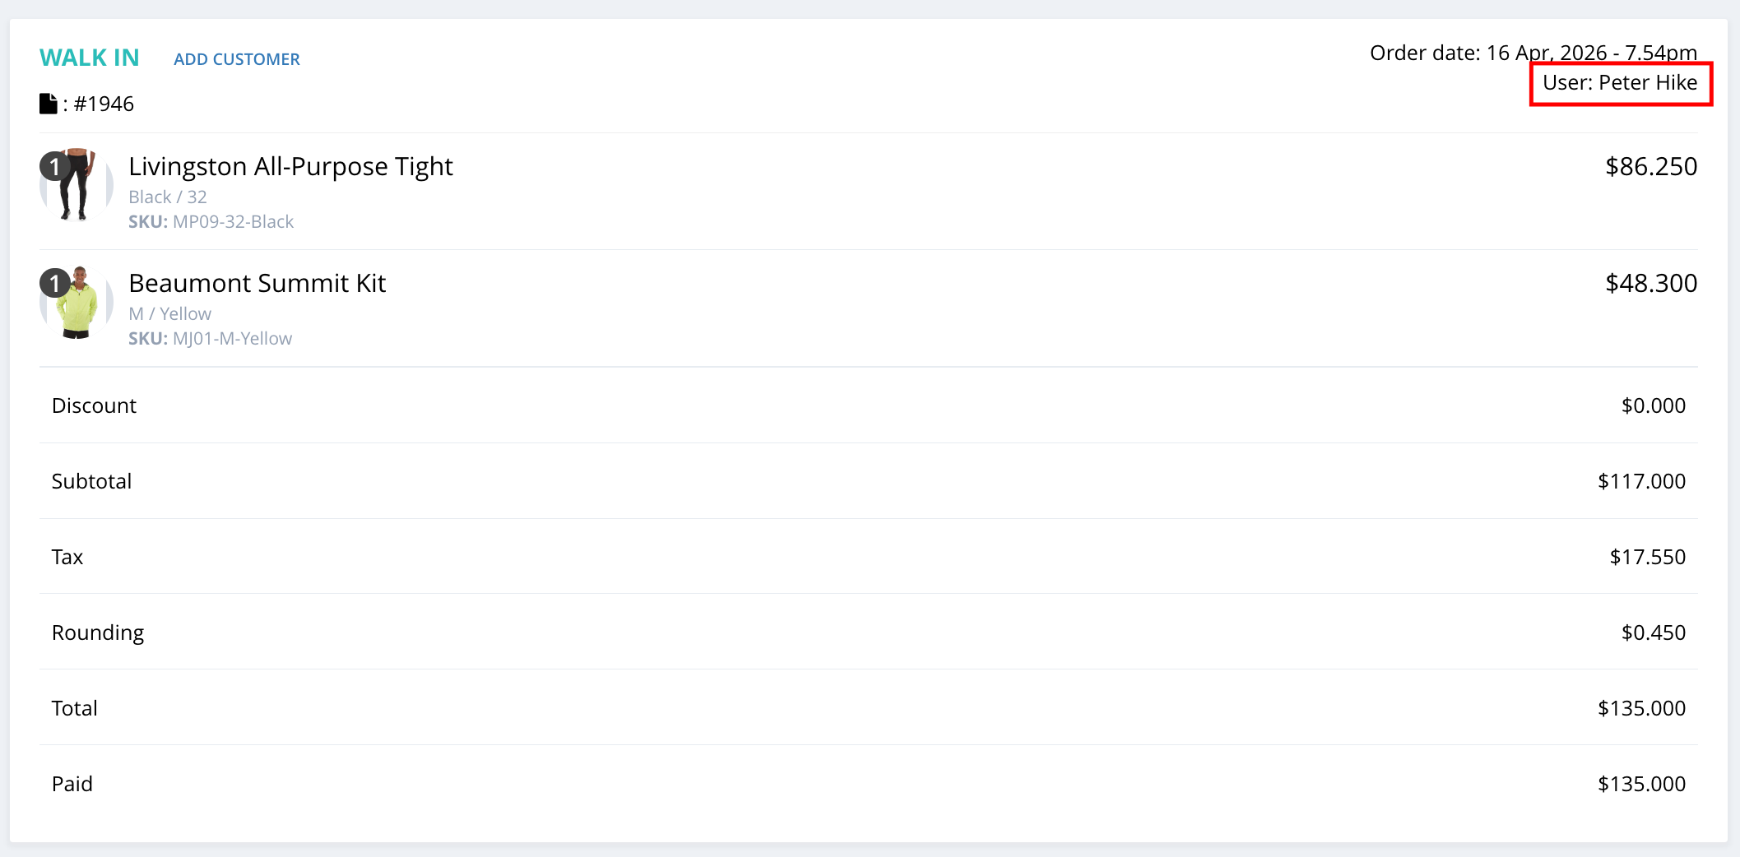Click the Paid amount $135.000
This screenshot has height=857, width=1740.
[1641, 784]
